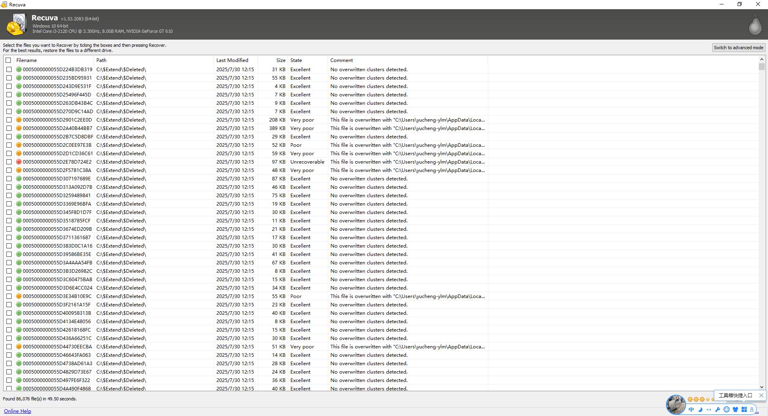Tick checkbox for file 0005000000055D4738AD61A3
The width and height of the screenshot is (768, 416).
pyautogui.click(x=9, y=363)
